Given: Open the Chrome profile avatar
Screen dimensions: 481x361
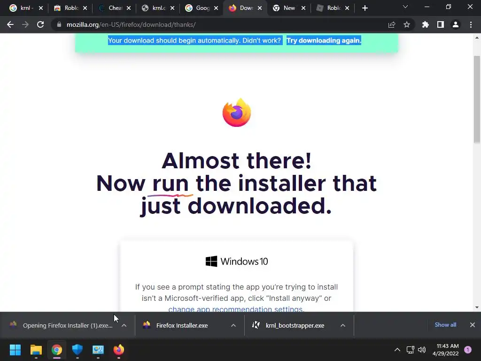Looking at the screenshot, I should point(456,24).
